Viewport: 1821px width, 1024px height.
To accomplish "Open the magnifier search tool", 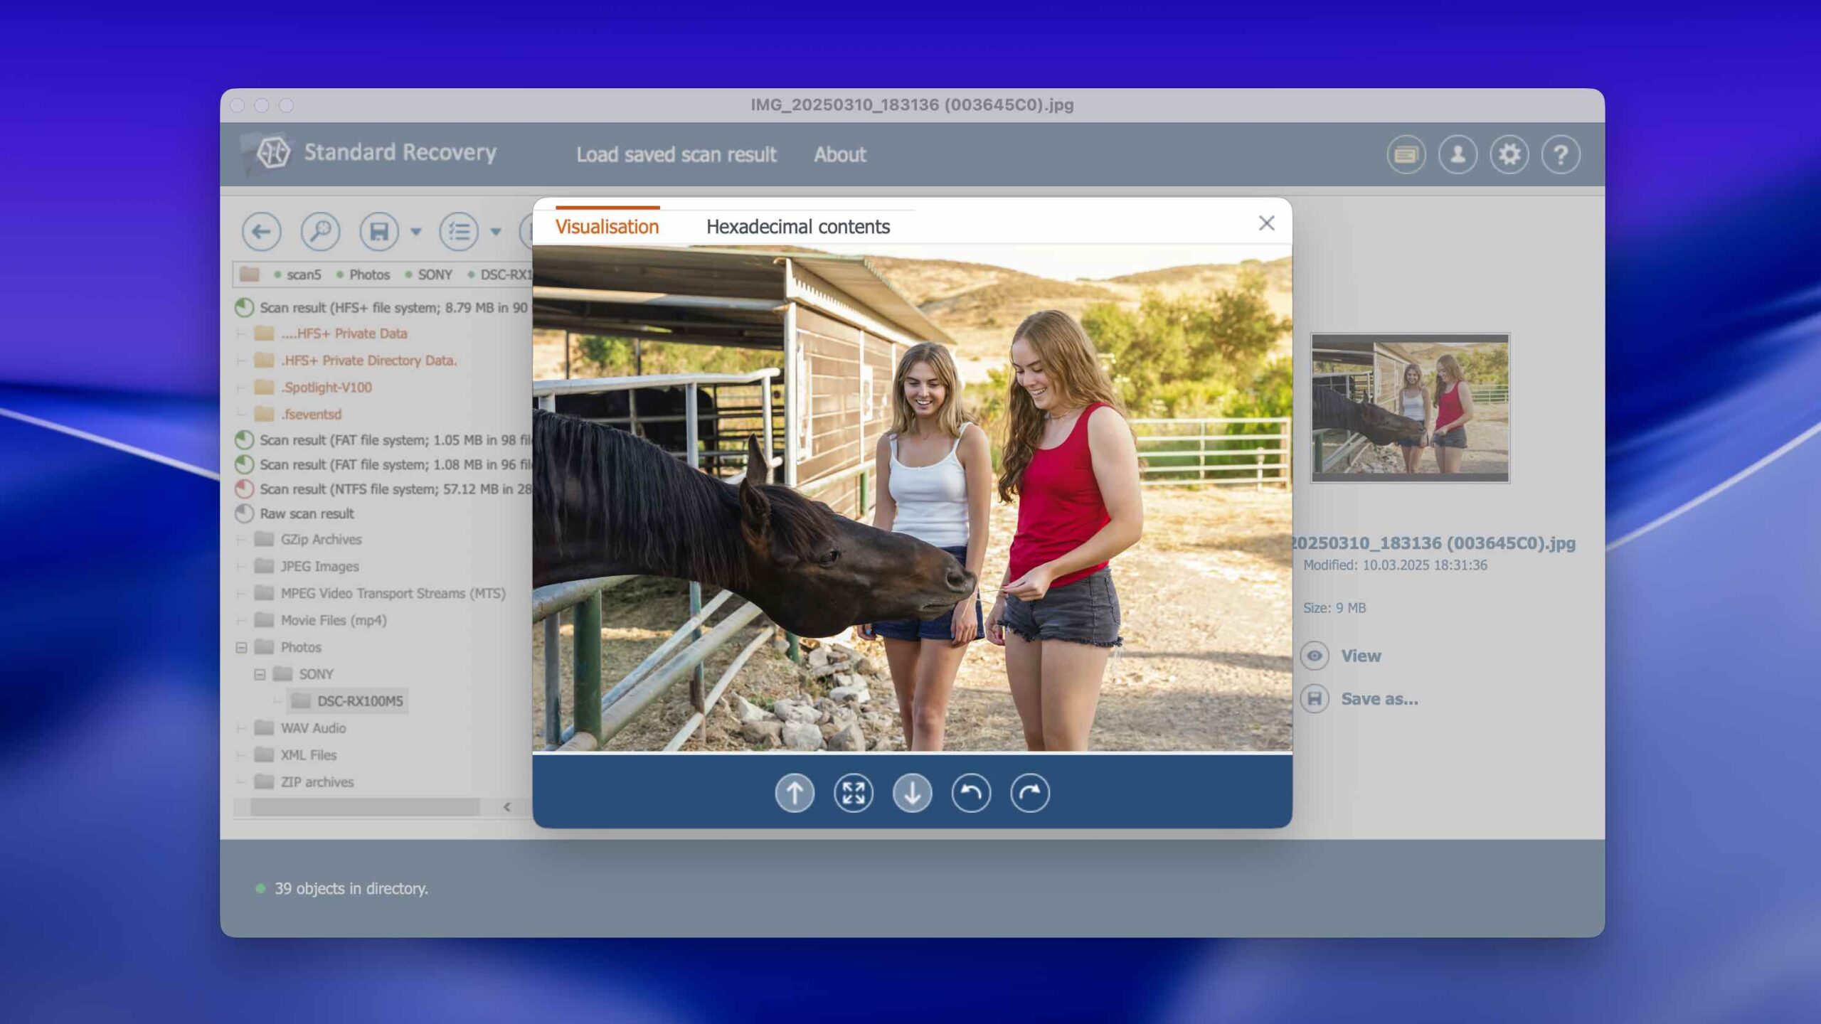I will click(320, 231).
